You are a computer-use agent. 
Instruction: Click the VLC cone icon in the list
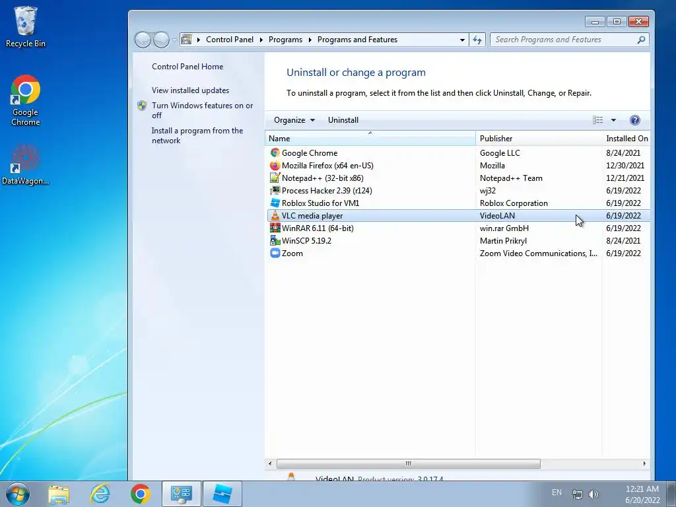pyautogui.click(x=275, y=215)
